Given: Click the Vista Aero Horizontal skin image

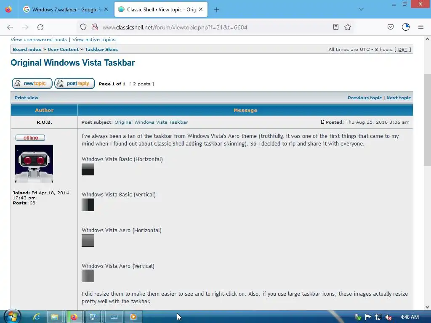Looking at the screenshot, I should tap(88, 240).
